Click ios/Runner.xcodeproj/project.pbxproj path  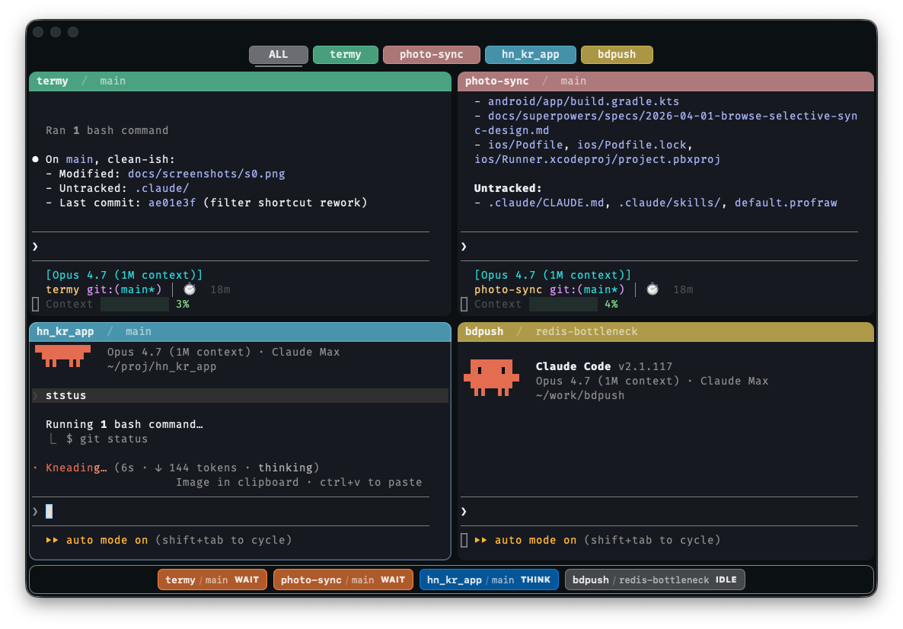tap(597, 160)
